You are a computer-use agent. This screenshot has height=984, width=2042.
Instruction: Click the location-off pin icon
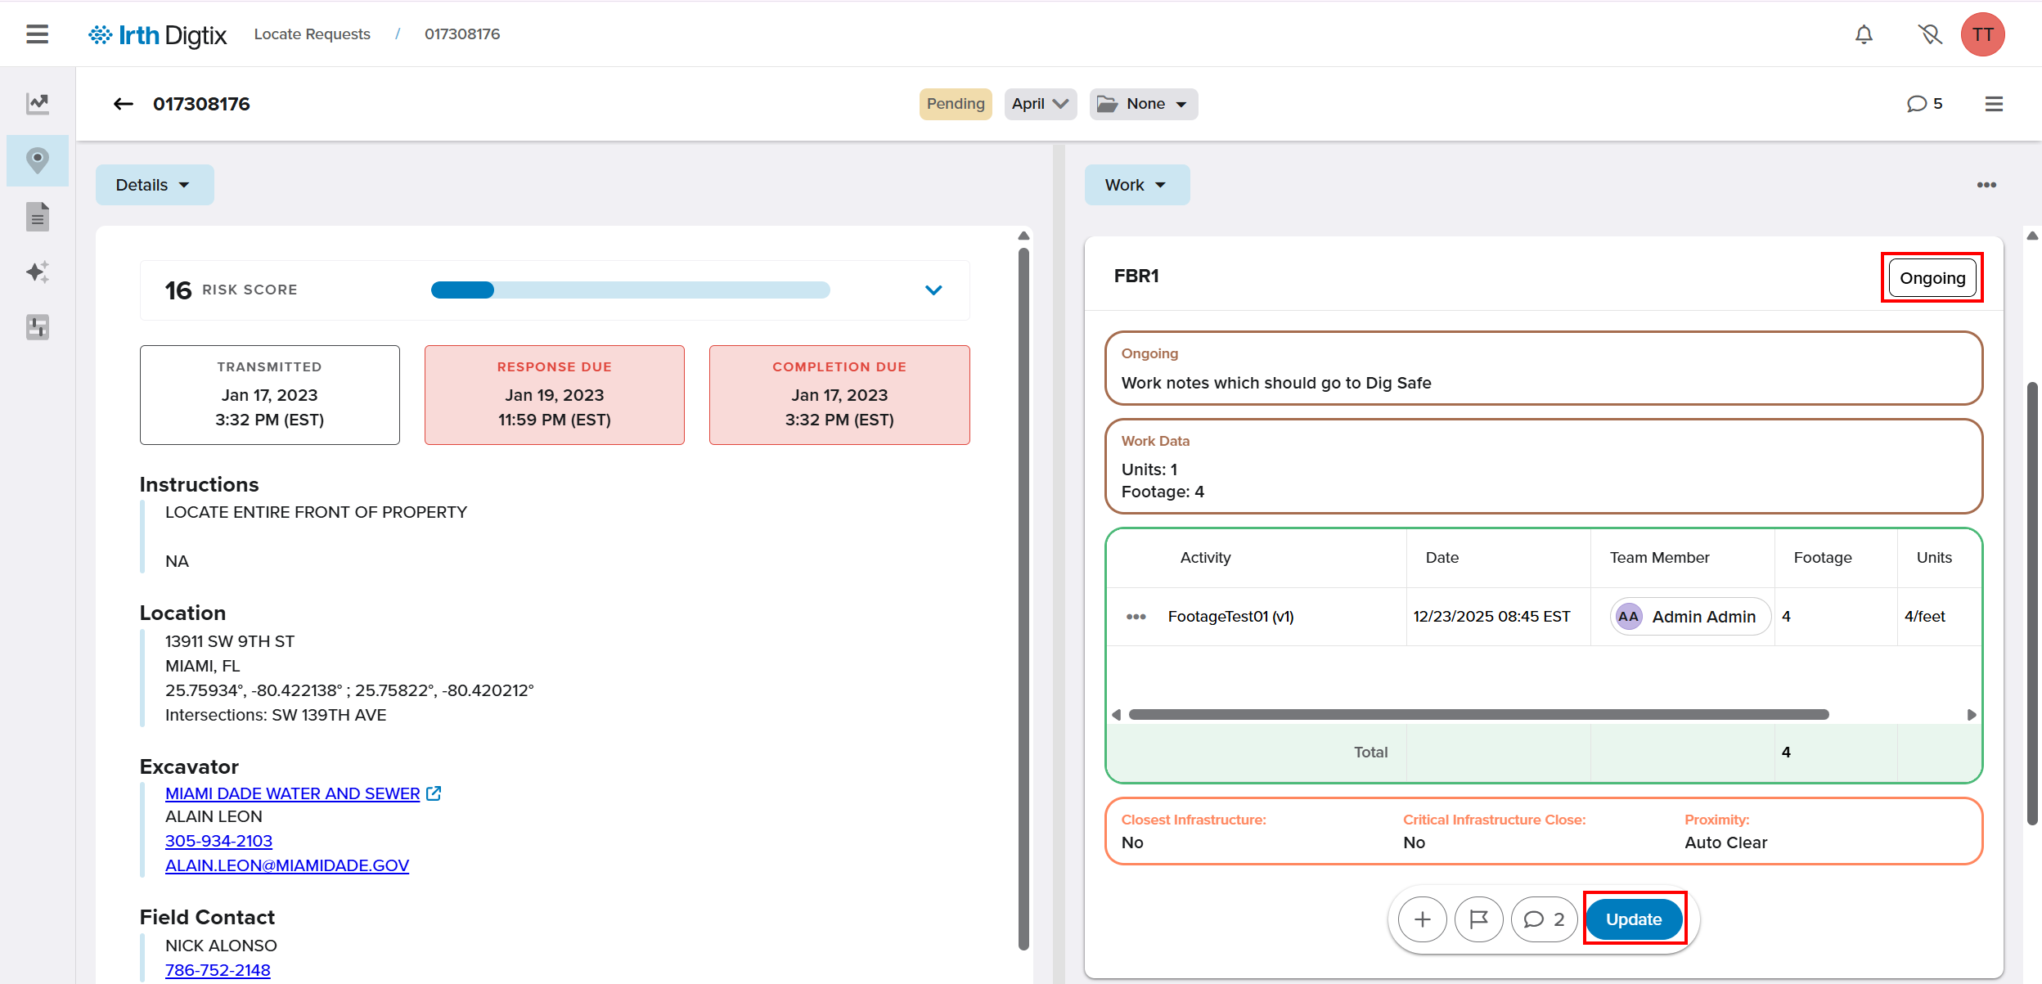click(1929, 34)
